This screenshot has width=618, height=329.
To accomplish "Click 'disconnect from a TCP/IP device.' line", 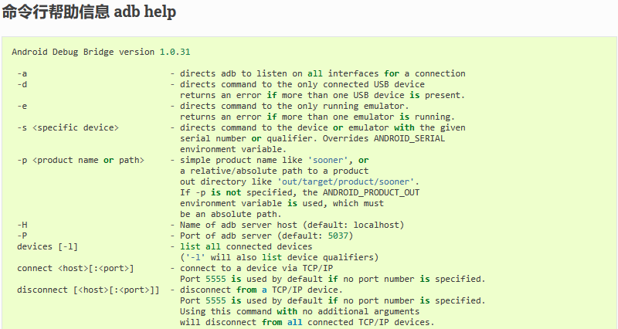I will point(261,290).
